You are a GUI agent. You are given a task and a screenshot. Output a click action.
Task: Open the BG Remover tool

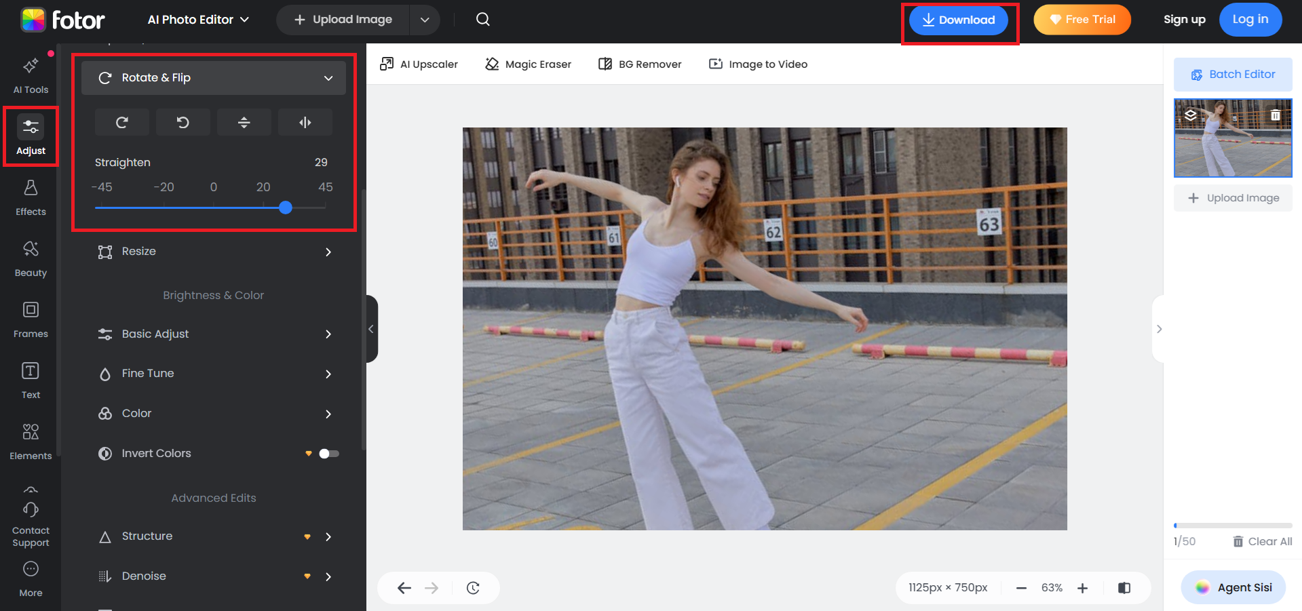tap(638, 64)
